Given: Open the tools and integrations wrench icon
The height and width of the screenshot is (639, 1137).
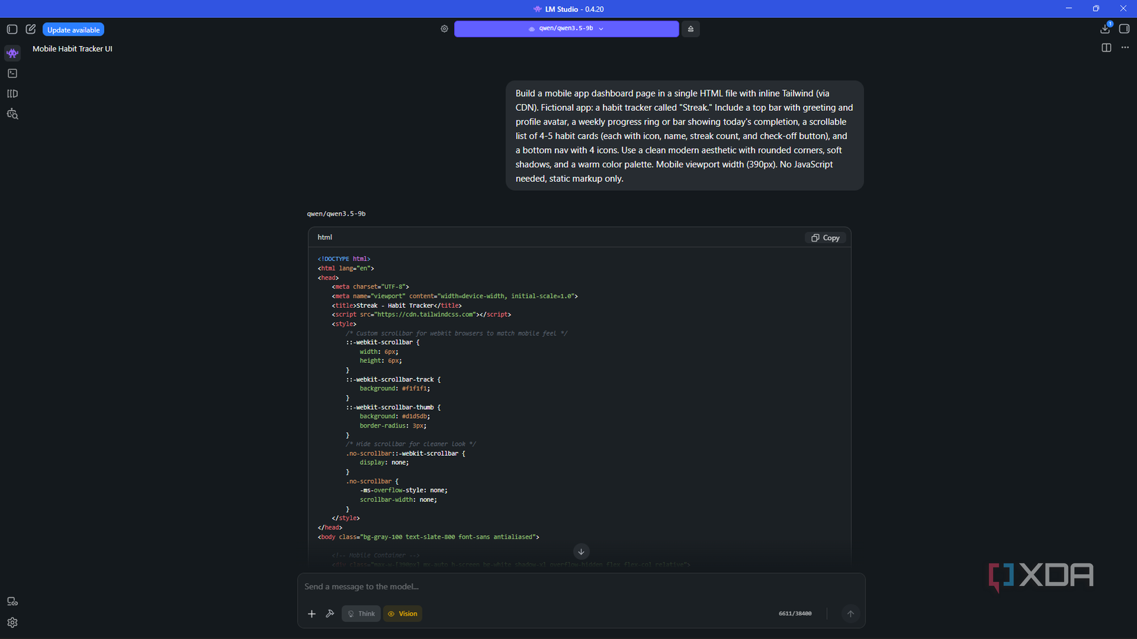Looking at the screenshot, I should pos(330,614).
